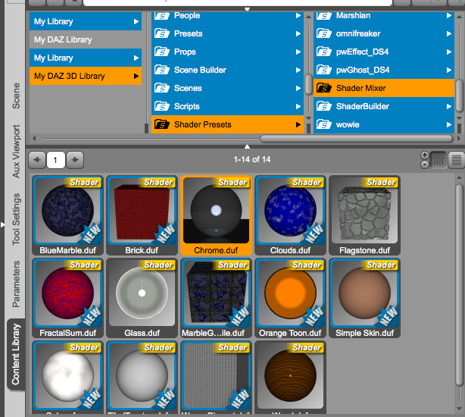Expand side pane with left edge arrow
The height and width of the screenshot is (417, 465).
2,224
